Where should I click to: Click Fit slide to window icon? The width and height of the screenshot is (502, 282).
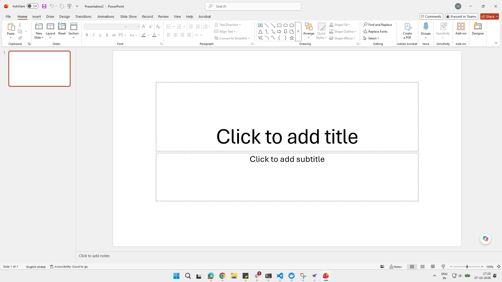[499, 267]
